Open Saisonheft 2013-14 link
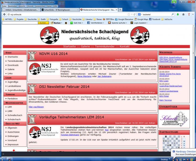This screenshot has width=196, height=161. tap(168, 61)
